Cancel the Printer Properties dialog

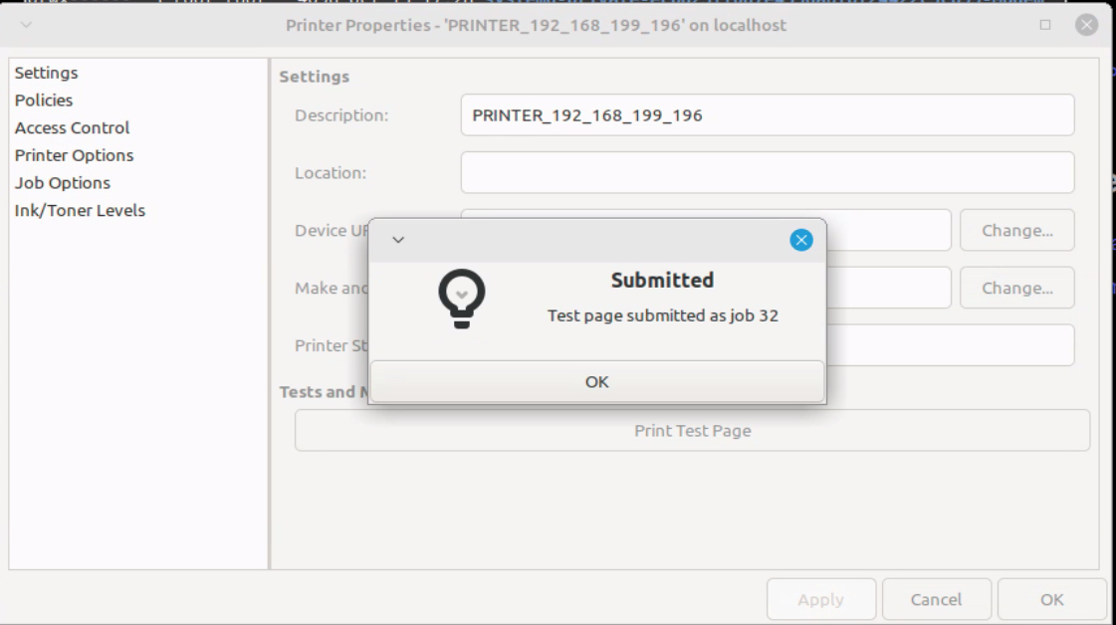pos(936,599)
